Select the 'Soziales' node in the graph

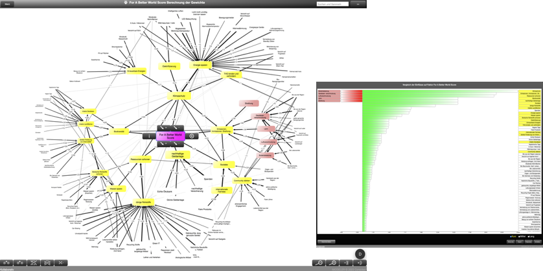click(224, 165)
